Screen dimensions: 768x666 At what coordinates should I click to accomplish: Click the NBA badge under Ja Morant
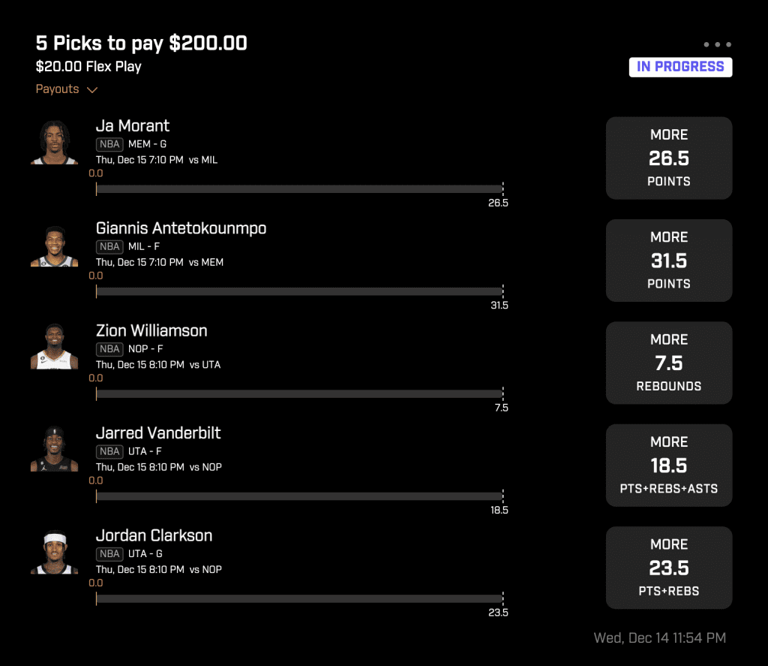(109, 145)
